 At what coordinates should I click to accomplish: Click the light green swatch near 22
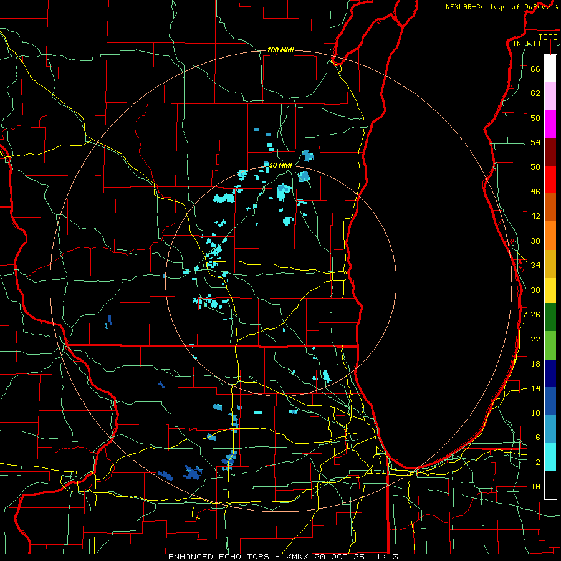tap(550, 345)
